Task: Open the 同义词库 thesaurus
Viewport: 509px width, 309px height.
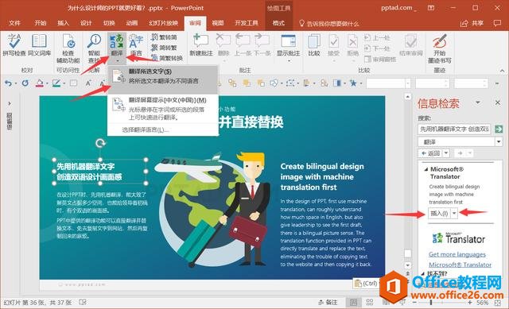Action: (x=39, y=44)
